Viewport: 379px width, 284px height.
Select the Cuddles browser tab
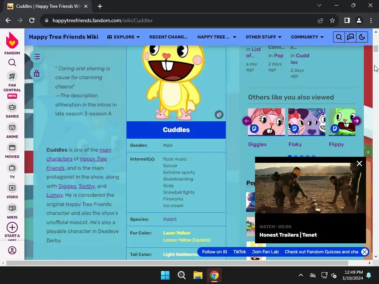coord(48,6)
